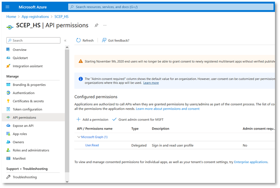Navigate to App registrations breadcrumb
280x188 pixels.
(35, 16)
